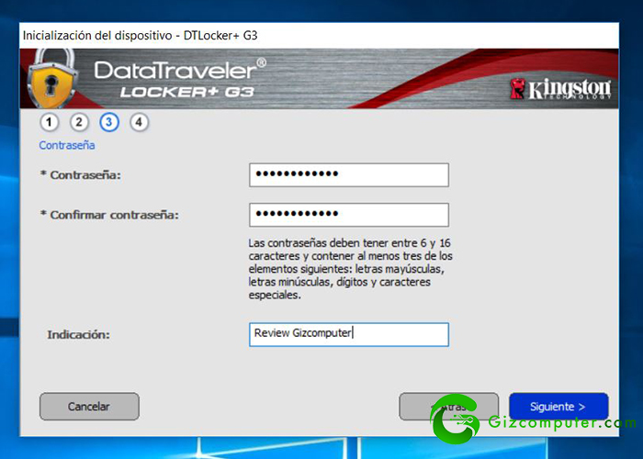
Task: Click the Cancelar button
Action: (x=89, y=407)
